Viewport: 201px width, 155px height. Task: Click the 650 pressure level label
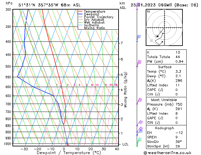[x=9, y=96]
